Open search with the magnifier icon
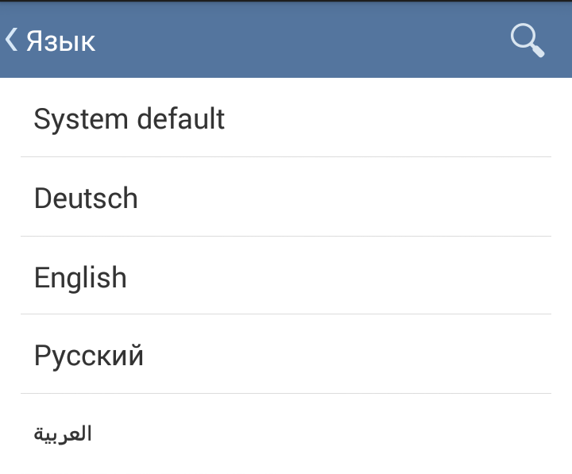572x474 pixels. [527, 40]
